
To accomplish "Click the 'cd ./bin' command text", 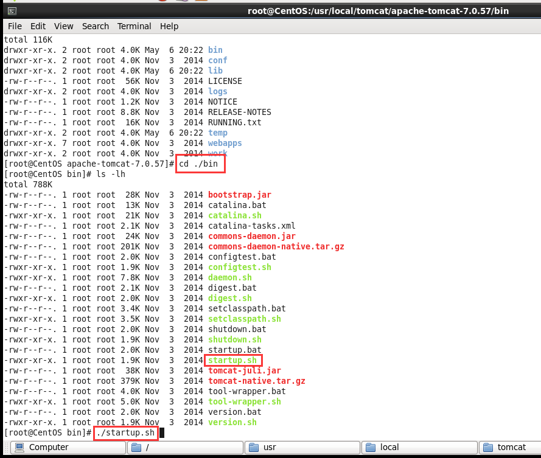I will (x=198, y=164).
